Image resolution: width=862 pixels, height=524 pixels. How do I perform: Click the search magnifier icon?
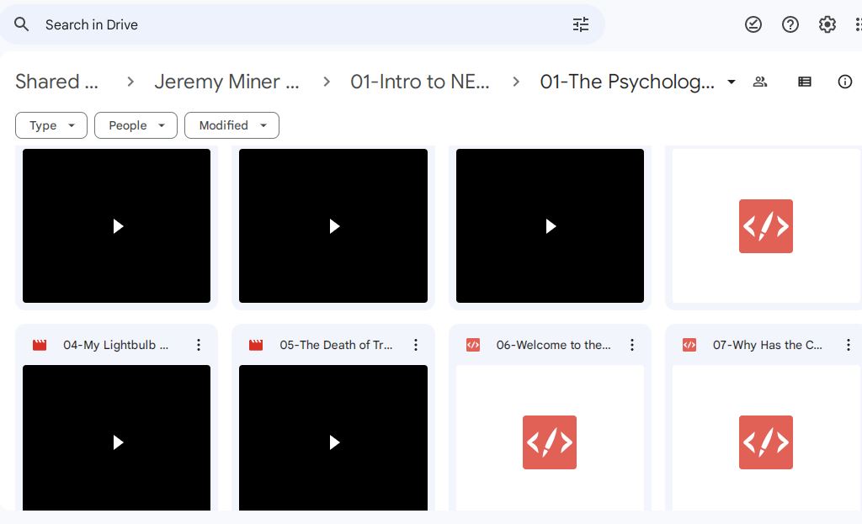pyautogui.click(x=22, y=24)
